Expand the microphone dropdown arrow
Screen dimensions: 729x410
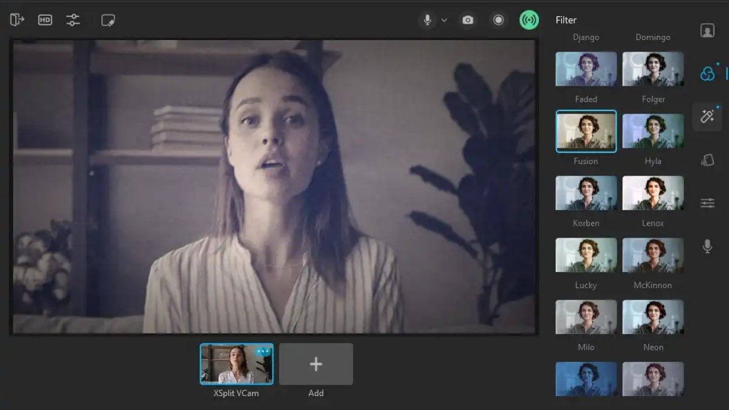(x=444, y=20)
